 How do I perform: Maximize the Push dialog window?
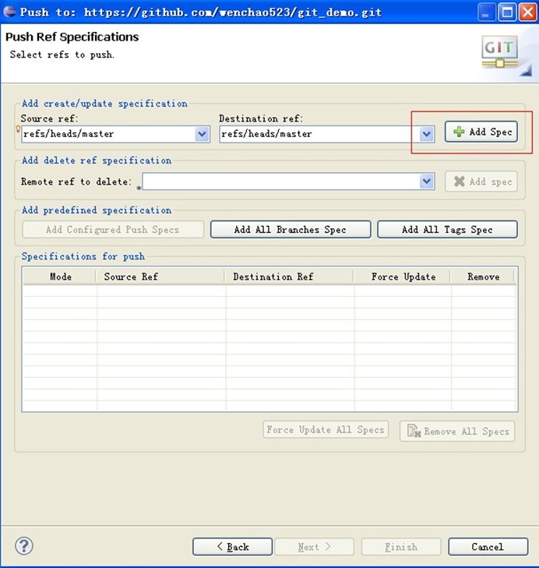click(507, 12)
